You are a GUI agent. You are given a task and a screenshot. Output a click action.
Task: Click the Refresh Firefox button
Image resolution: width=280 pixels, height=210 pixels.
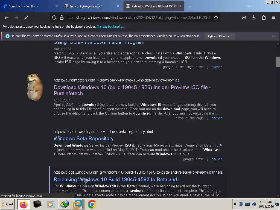click(x=220, y=36)
